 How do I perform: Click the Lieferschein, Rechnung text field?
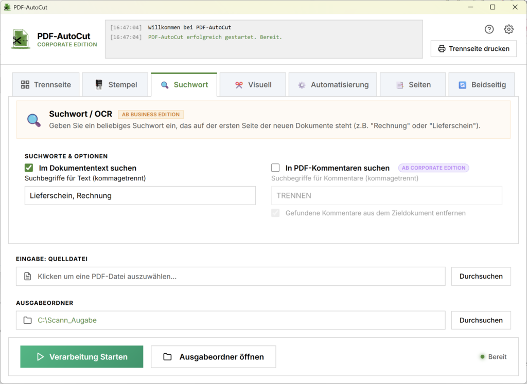coord(140,195)
